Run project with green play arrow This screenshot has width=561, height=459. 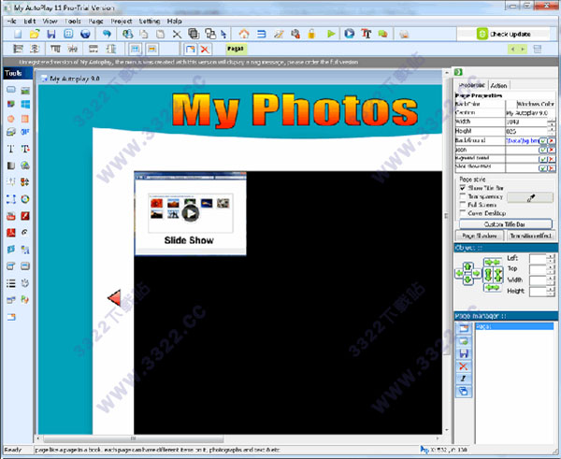click(x=331, y=34)
